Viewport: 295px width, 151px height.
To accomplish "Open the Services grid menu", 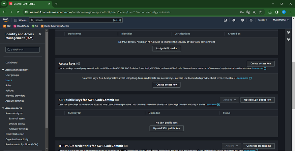I will coord(20,20).
